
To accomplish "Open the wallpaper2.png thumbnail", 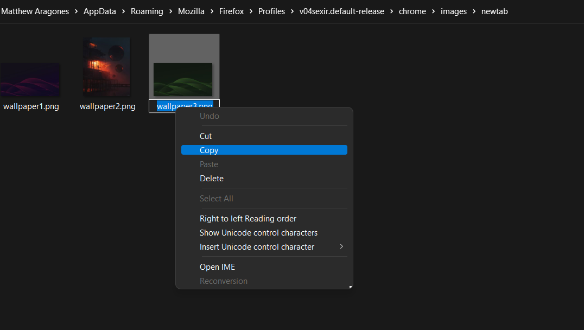I will (x=106, y=66).
